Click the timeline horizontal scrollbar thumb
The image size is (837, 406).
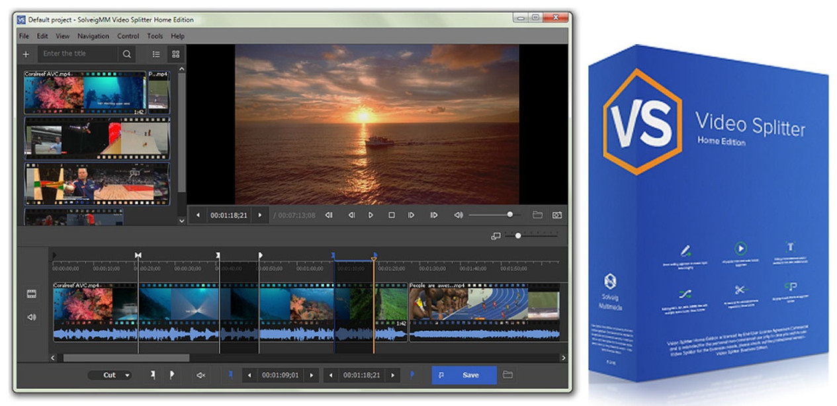(x=126, y=358)
